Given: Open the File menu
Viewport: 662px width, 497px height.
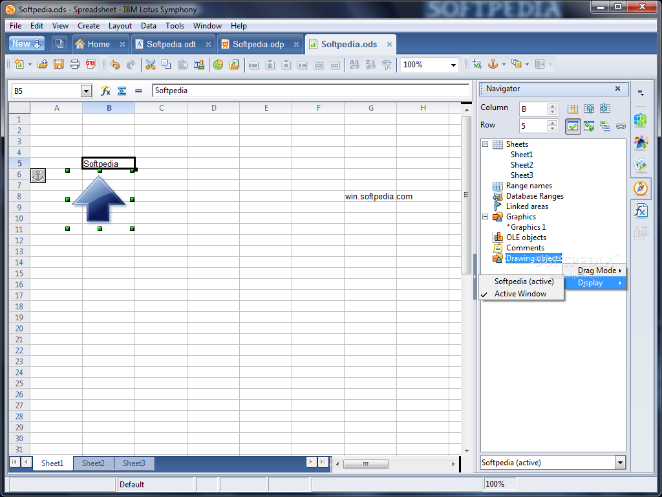Looking at the screenshot, I should (16, 26).
